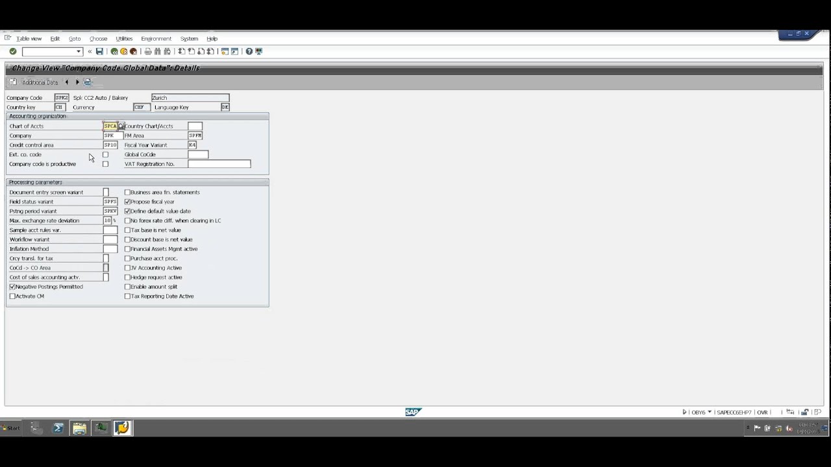Click the Fiscal Year Variant field
The height and width of the screenshot is (467, 831).
tap(192, 145)
